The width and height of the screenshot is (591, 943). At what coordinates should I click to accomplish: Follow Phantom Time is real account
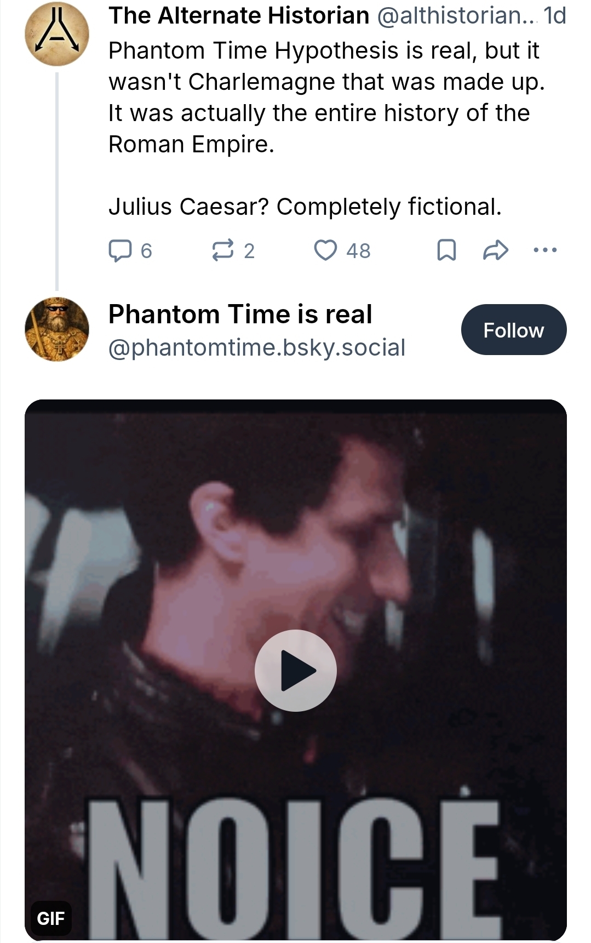tap(513, 330)
